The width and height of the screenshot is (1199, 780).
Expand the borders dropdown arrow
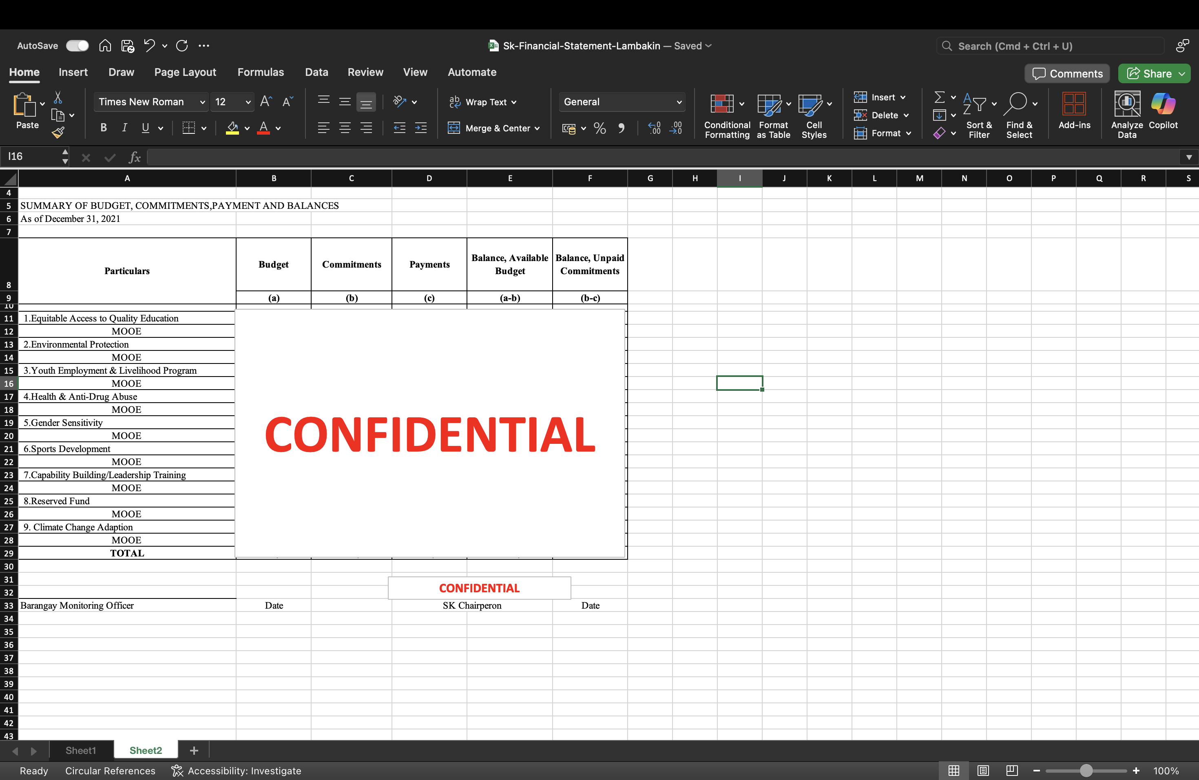click(x=204, y=129)
